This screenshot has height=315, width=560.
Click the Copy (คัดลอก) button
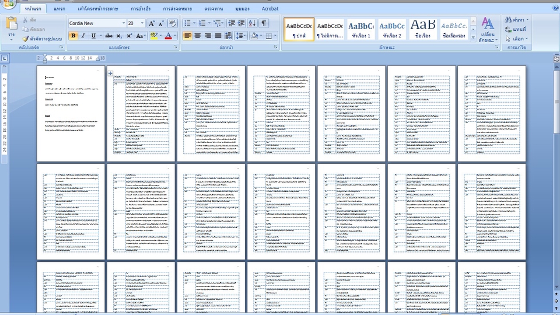coord(34,29)
